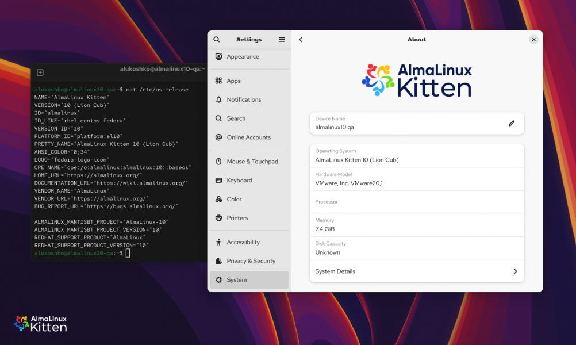Click the Settings sidebar title
Image resolution: width=576 pixels, height=345 pixels.
point(249,39)
